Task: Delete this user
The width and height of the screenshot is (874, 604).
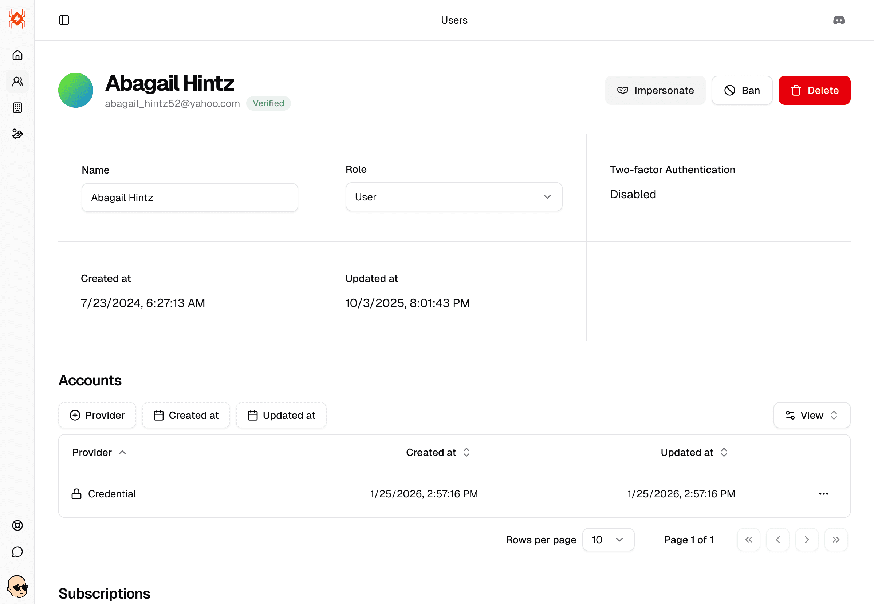Action: (814, 91)
